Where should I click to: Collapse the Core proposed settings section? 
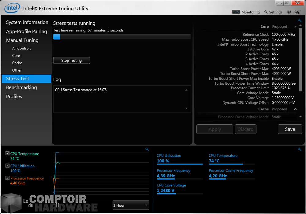click(x=296, y=27)
